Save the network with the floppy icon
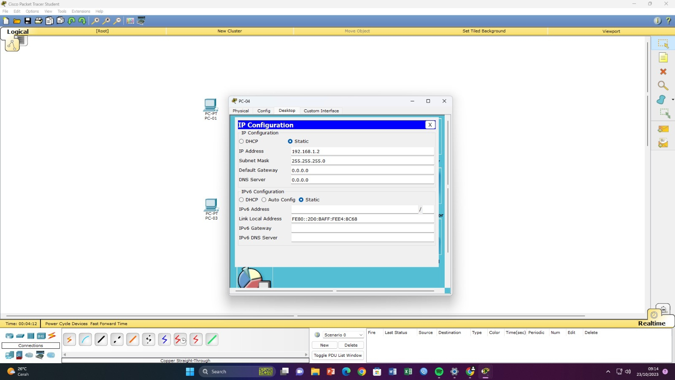Image resolution: width=675 pixels, height=380 pixels. [28, 21]
